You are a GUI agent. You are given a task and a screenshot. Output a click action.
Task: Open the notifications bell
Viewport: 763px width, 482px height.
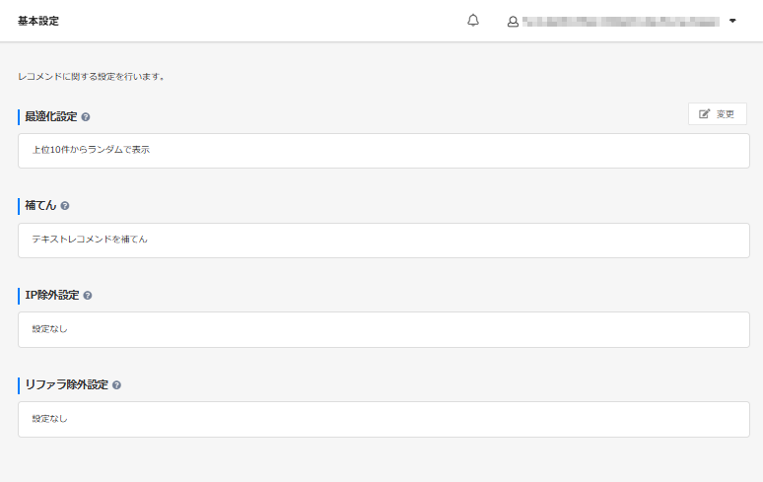click(473, 21)
